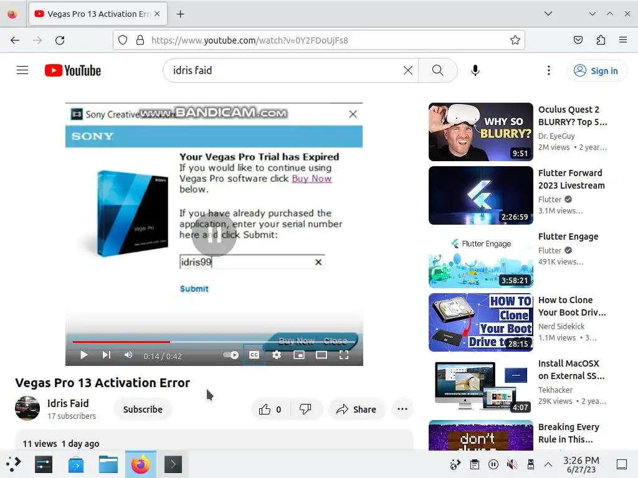Open the desktop application launcher

click(14, 464)
